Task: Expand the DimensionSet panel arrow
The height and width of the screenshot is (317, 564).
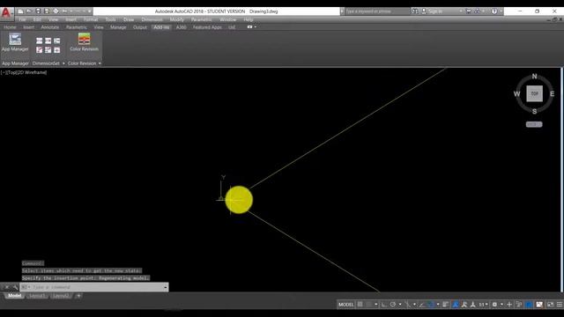Action: point(63,63)
